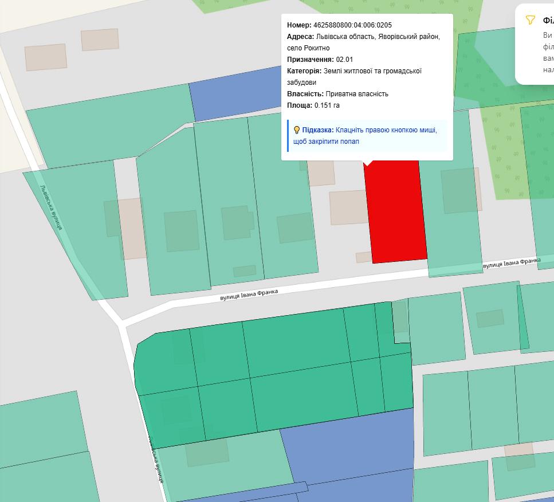
Task: Click the lightbulb hint icon in popup
Action: pos(297,130)
